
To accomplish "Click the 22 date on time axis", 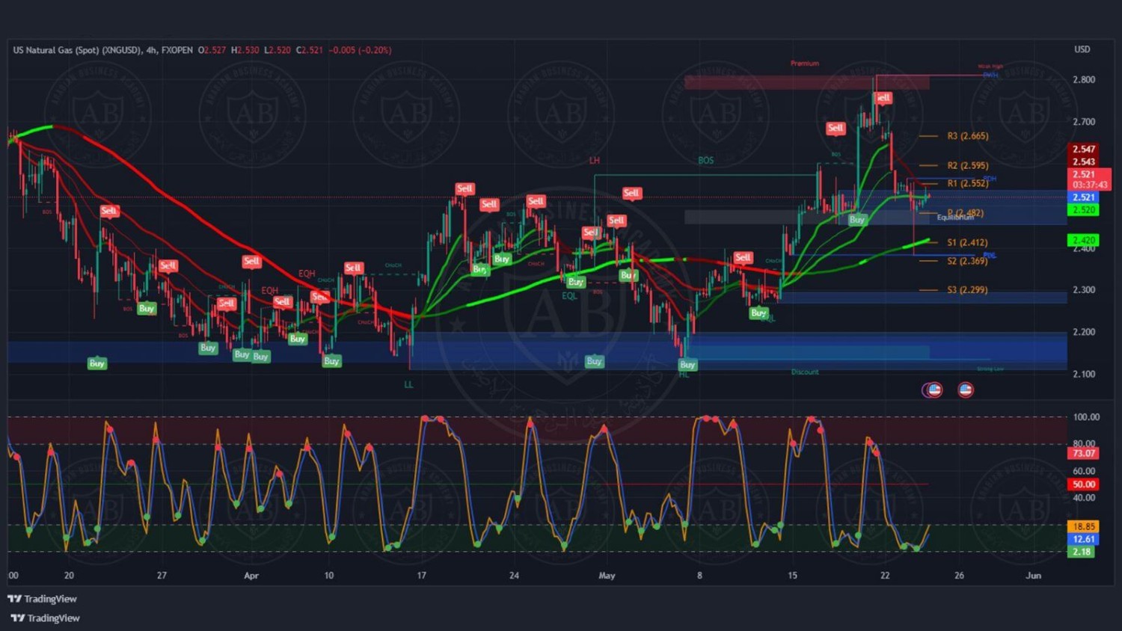I will click(885, 576).
